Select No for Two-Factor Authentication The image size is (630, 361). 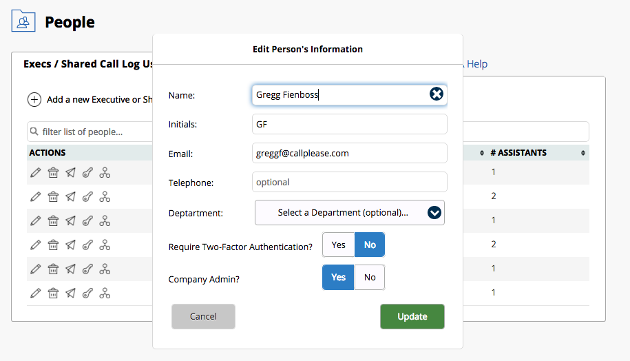pyautogui.click(x=370, y=245)
